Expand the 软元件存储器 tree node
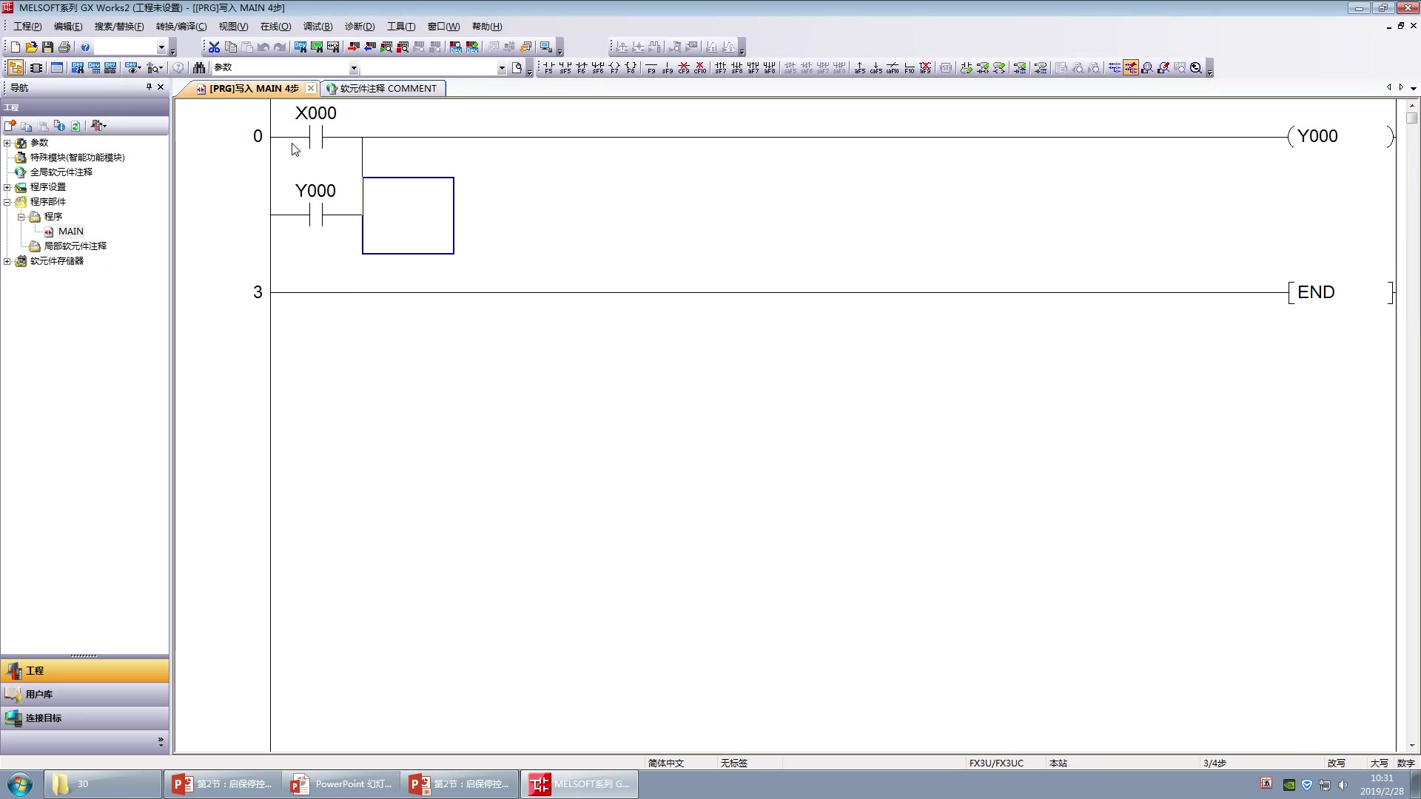Screen dimensions: 1421x799 (8, 260)
